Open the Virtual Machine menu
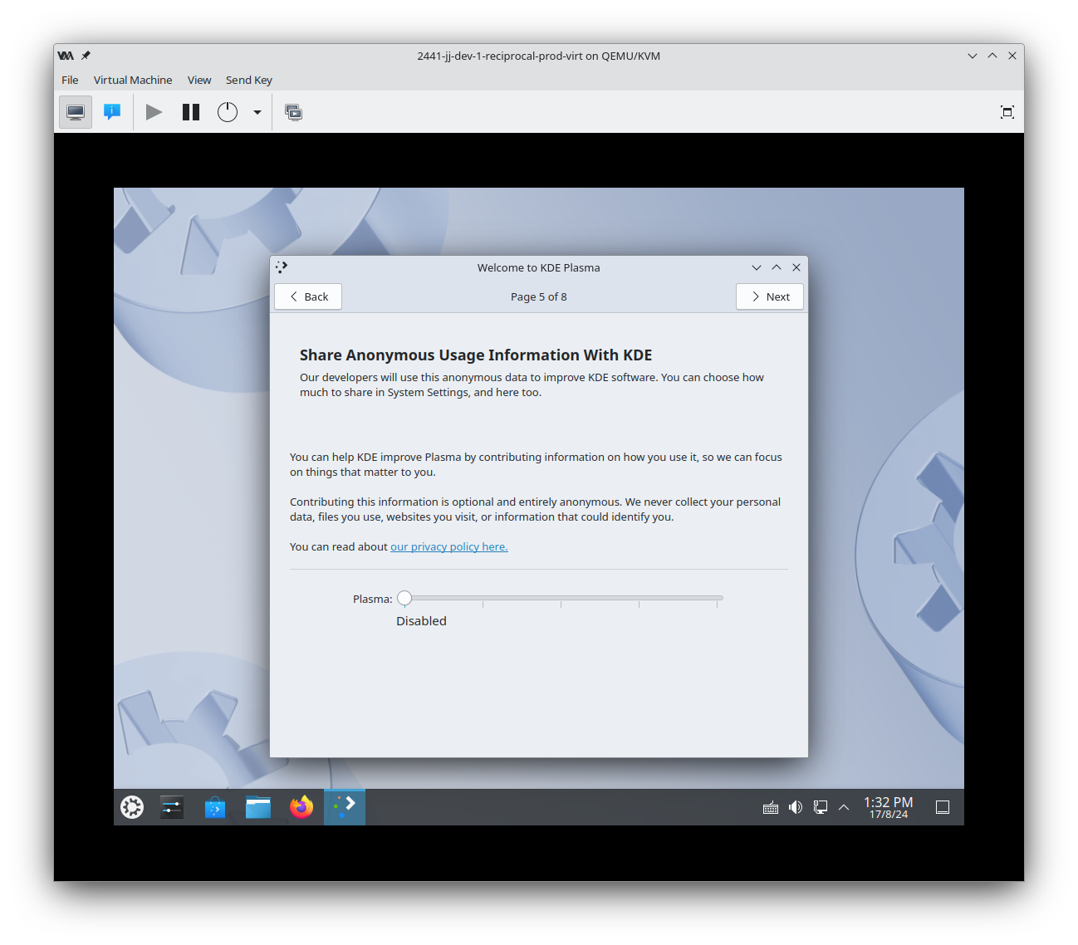This screenshot has width=1078, height=945. tap(133, 80)
